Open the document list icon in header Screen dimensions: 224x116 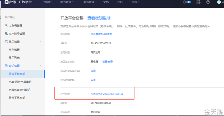pos(198,2)
